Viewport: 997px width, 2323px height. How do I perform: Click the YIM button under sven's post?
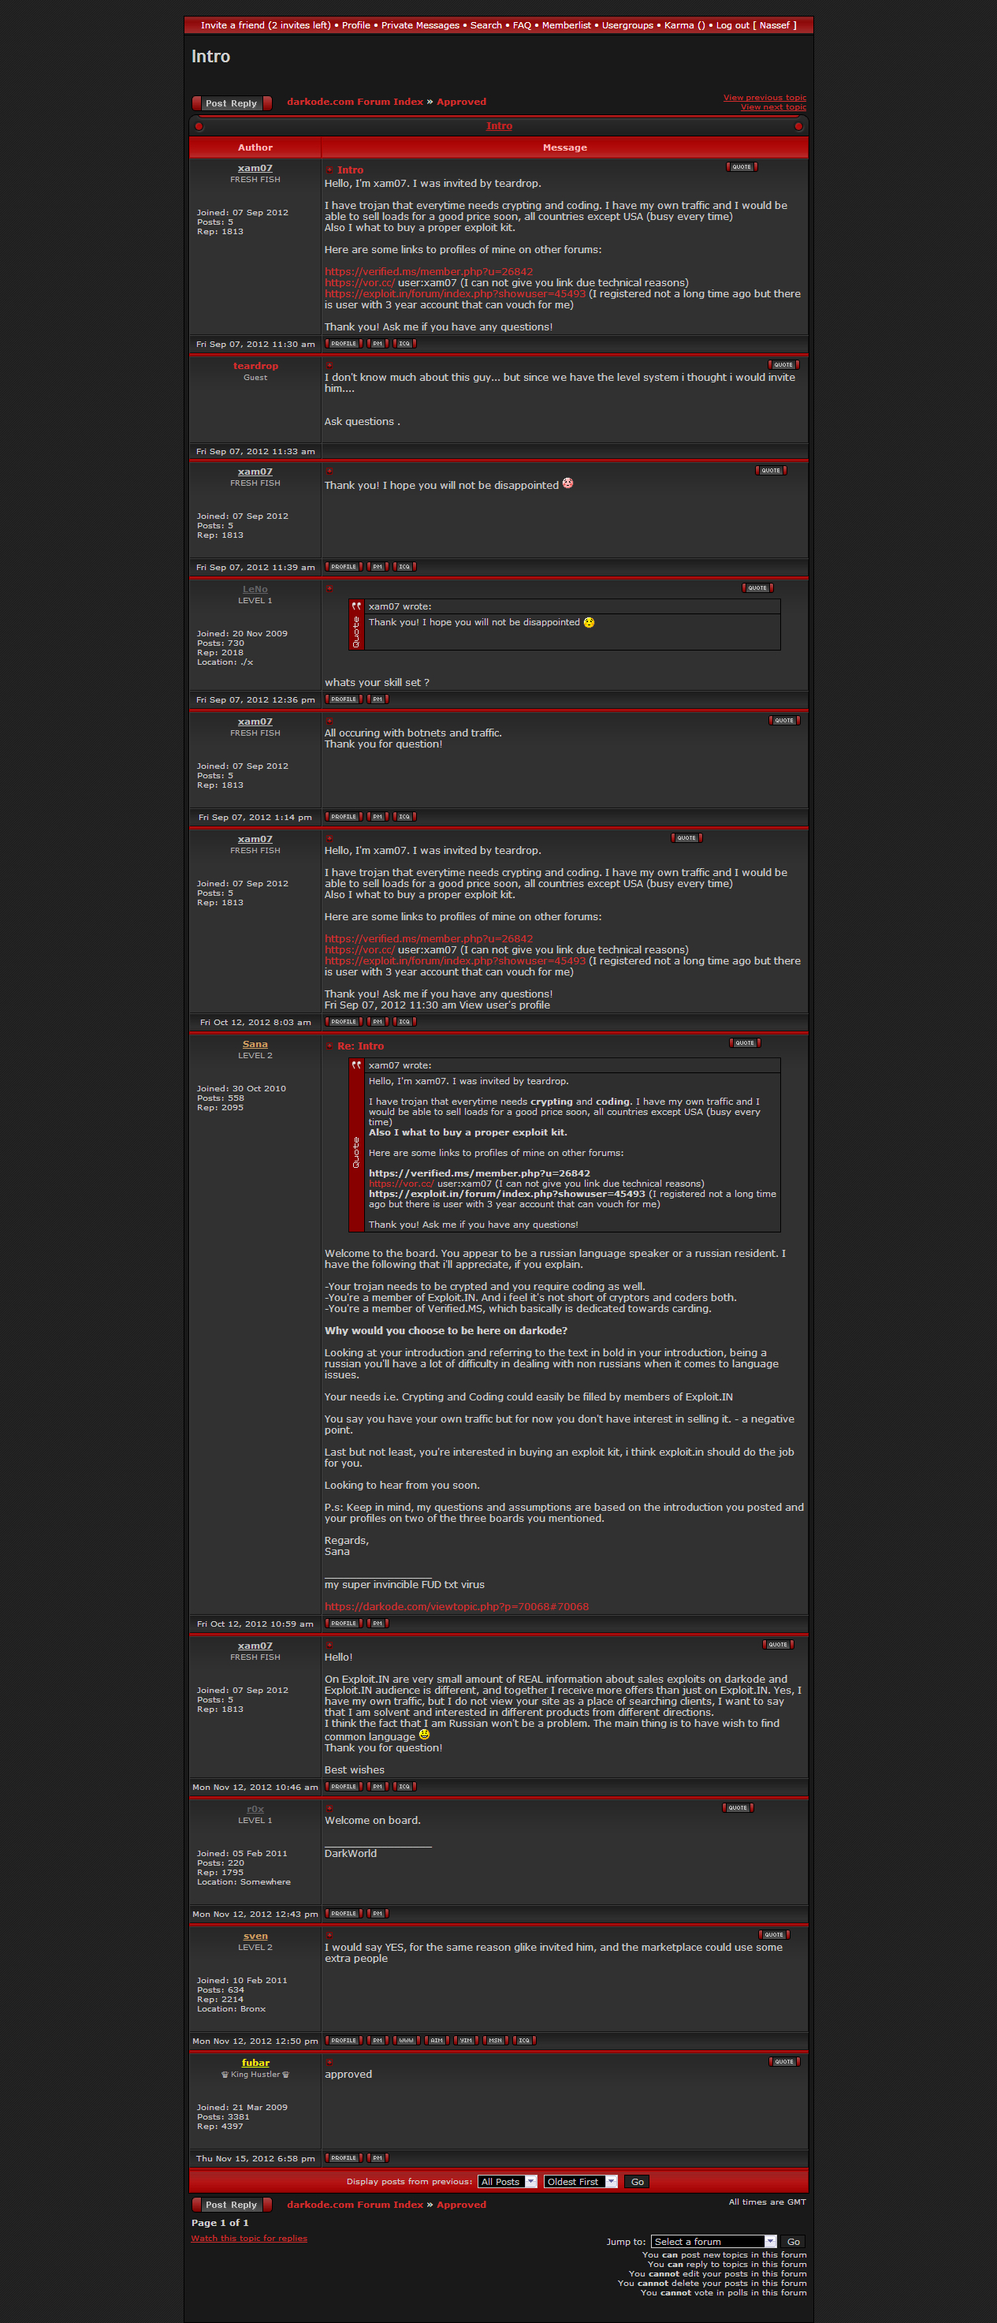point(465,2041)
